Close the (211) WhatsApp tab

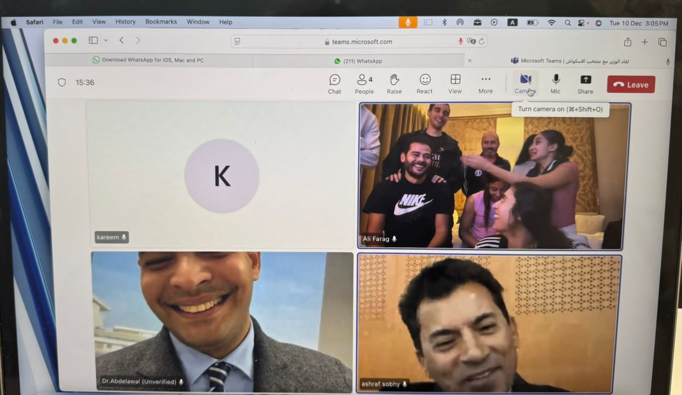point(470,61)
